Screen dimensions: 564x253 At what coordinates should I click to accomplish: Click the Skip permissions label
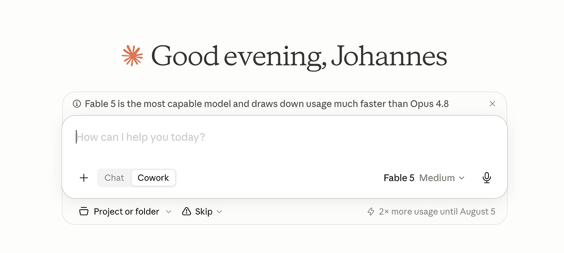point(204,212)
